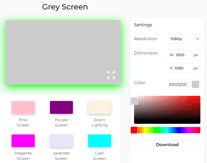This screenshot has height=163, width=207.
Task: Click the red handle on the hue slider
Action: click(134, 130)
